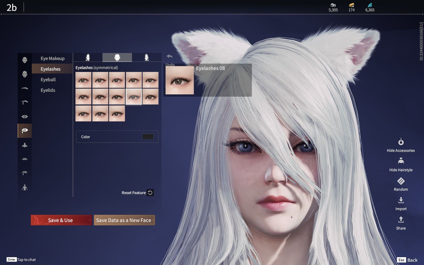Click the gold bar icon above 174
Viewport: 424px width, 265px height.
pos(352,5)
